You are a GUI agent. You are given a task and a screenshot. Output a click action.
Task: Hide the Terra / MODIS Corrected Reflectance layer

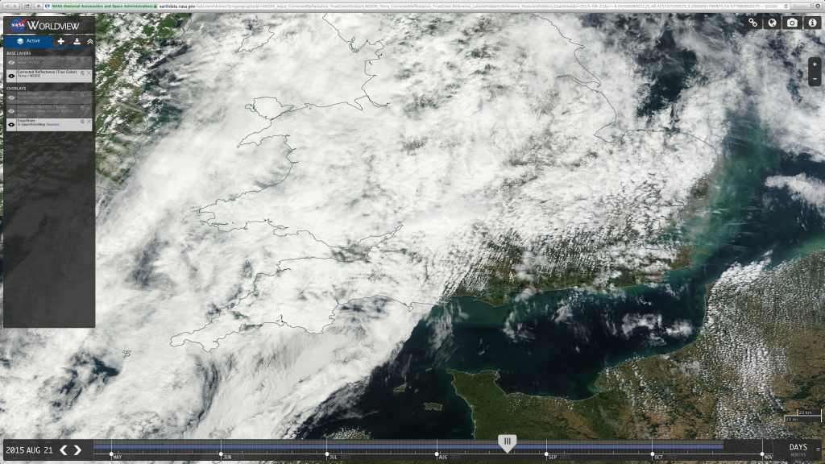click(x=11, y=76)
